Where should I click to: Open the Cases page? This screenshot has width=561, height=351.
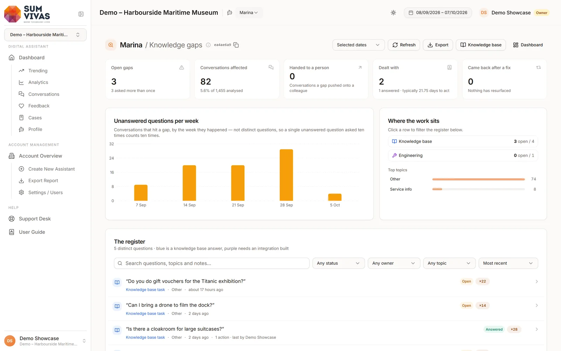pos(35,118)
